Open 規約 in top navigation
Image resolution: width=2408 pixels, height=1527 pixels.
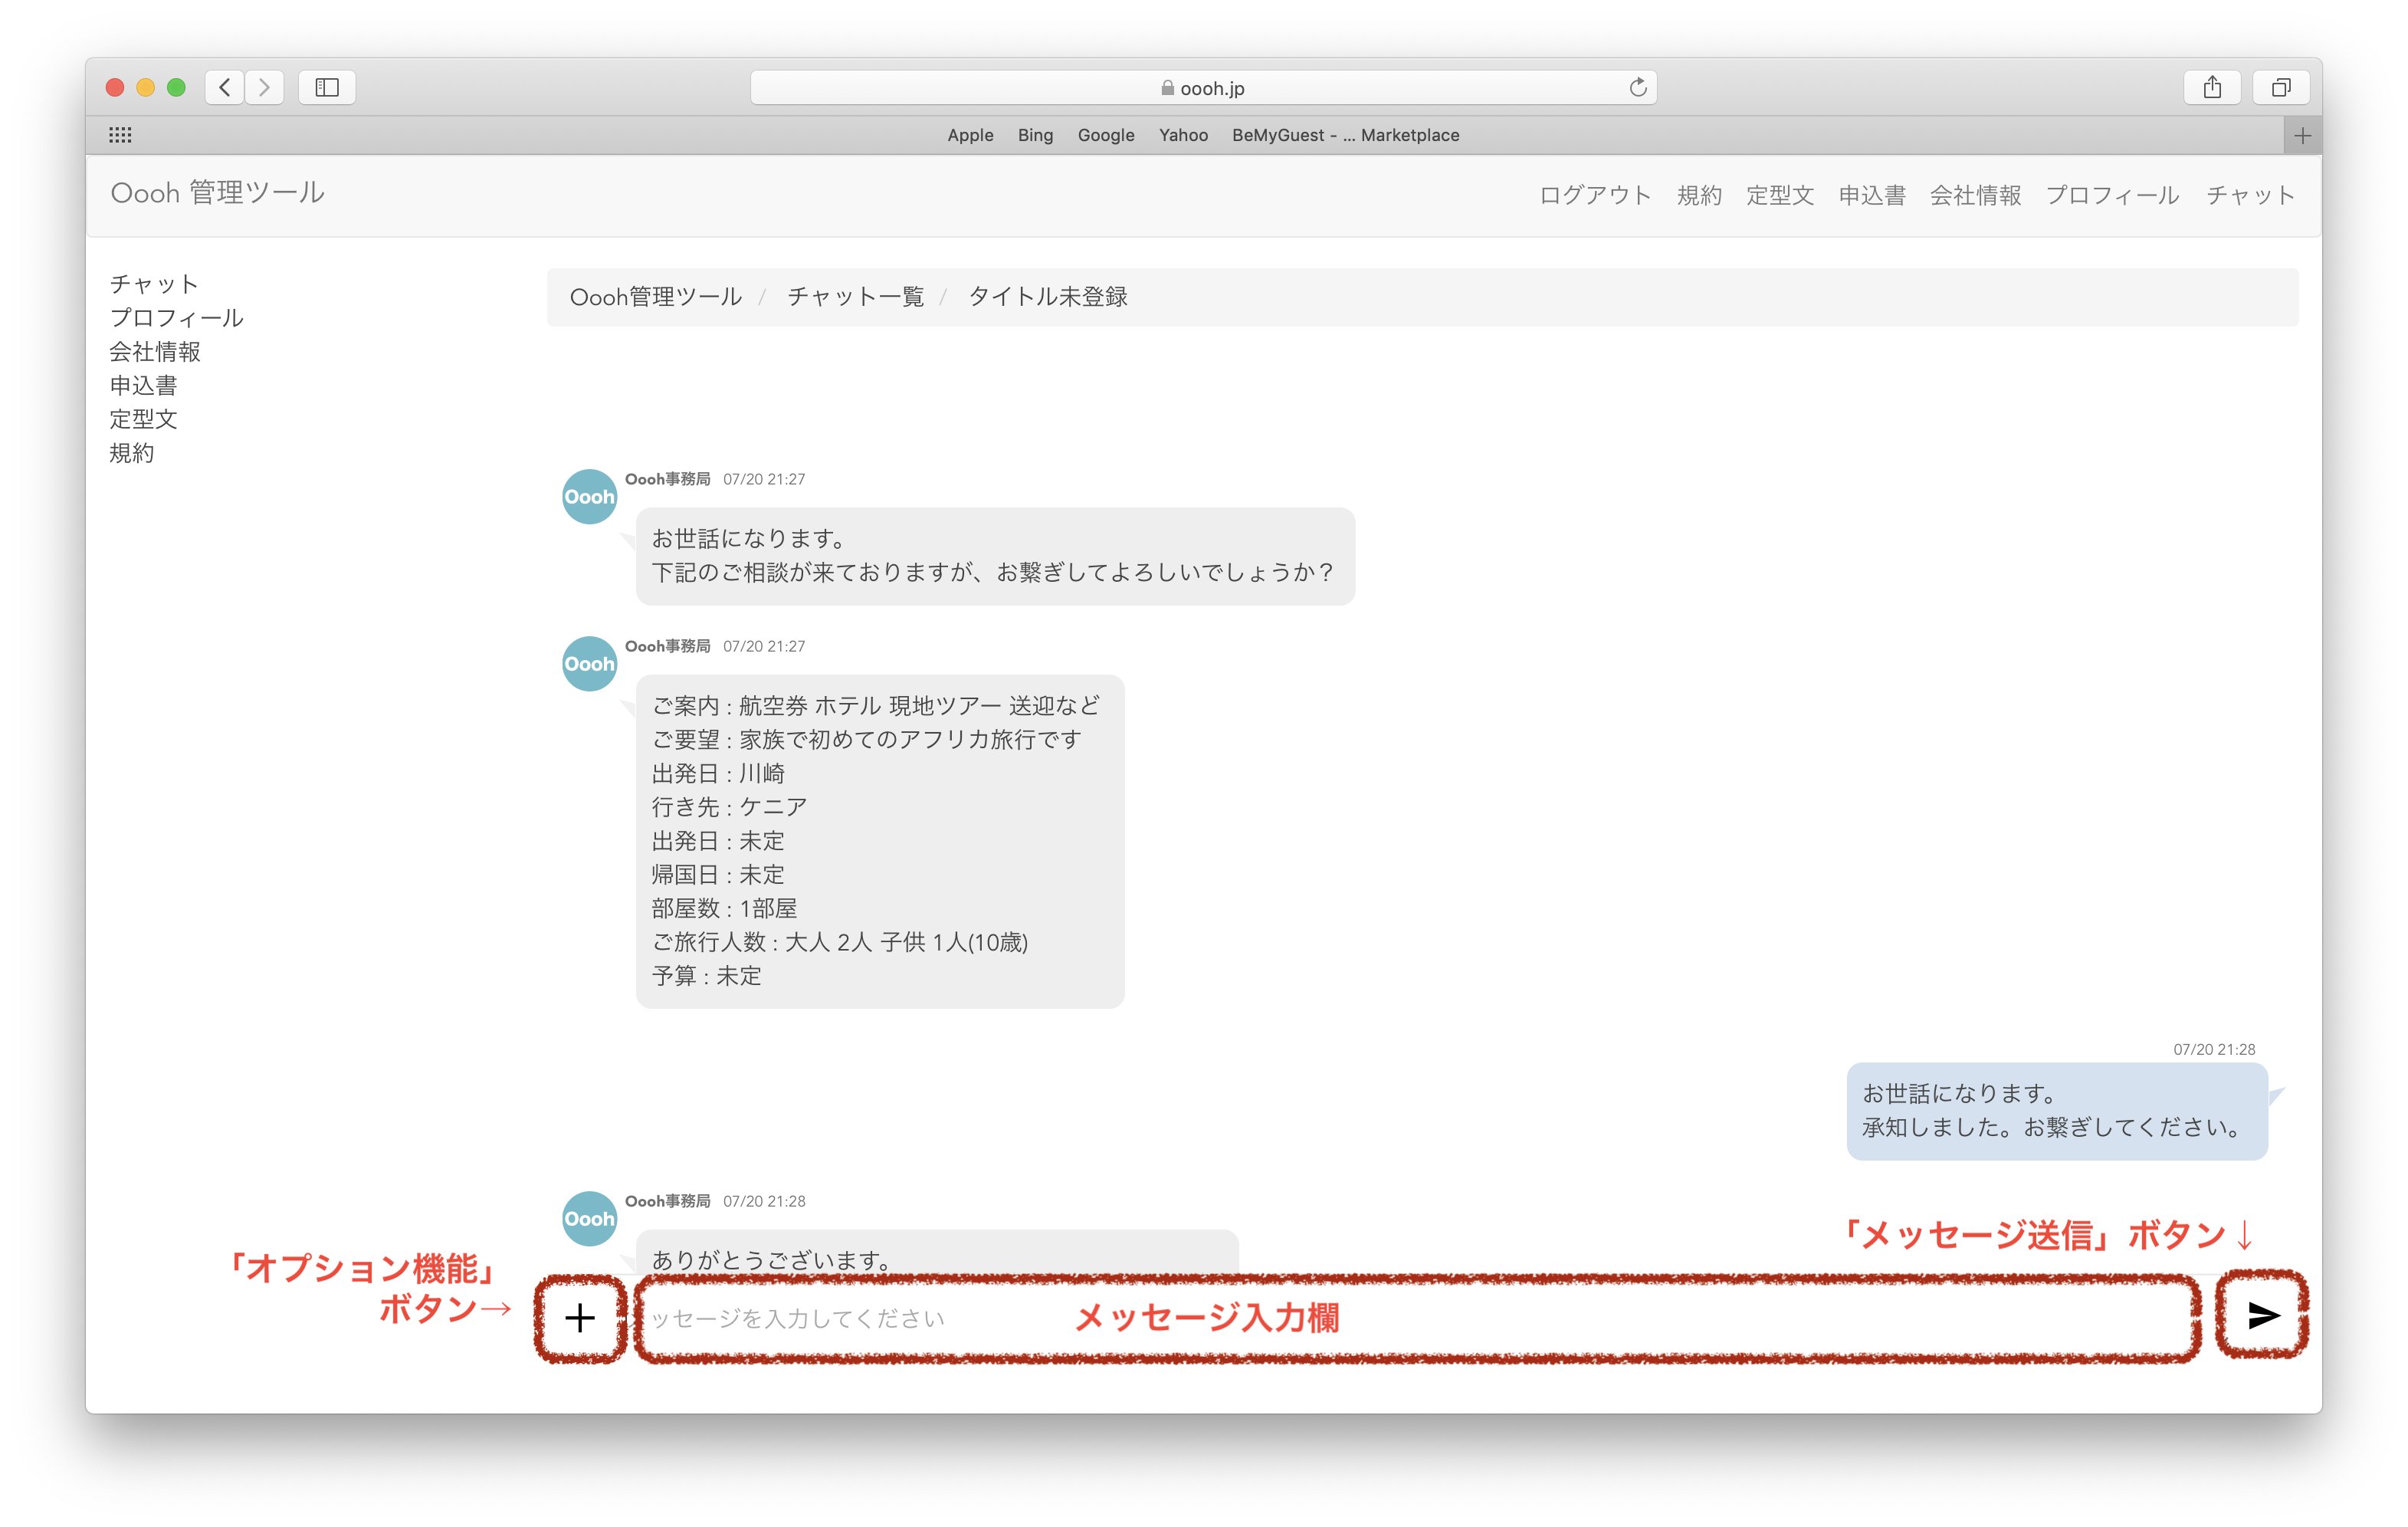[1699, 195]
